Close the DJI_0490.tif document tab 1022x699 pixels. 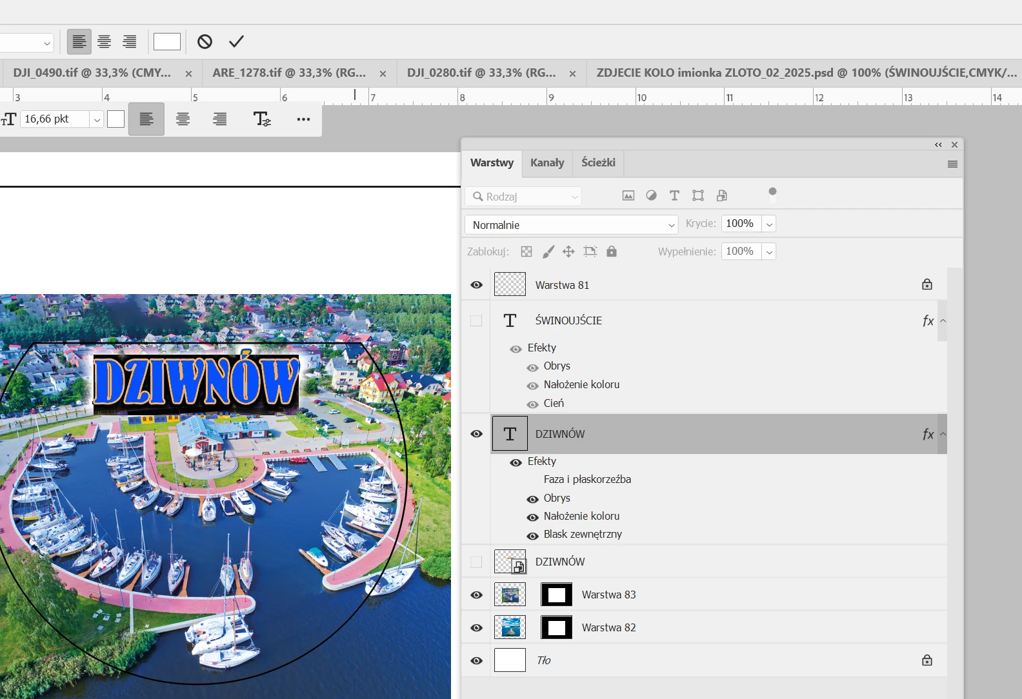(188, 74)
